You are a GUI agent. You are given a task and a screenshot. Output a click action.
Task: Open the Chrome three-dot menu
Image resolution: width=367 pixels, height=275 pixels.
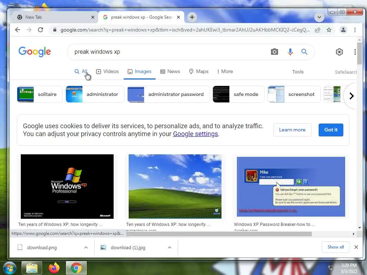pos(355,30)
